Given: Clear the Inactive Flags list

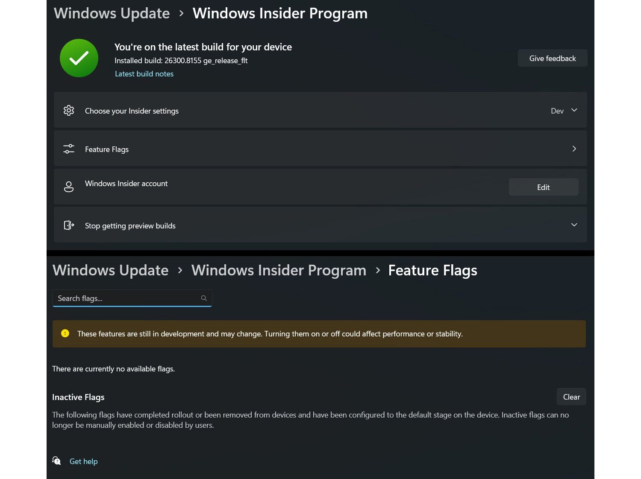Looking at the screenshot, I should [571, 397].
